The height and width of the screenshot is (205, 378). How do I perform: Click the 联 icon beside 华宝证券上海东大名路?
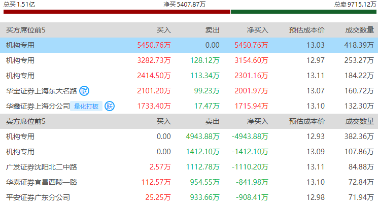click(x=84, y=91)
